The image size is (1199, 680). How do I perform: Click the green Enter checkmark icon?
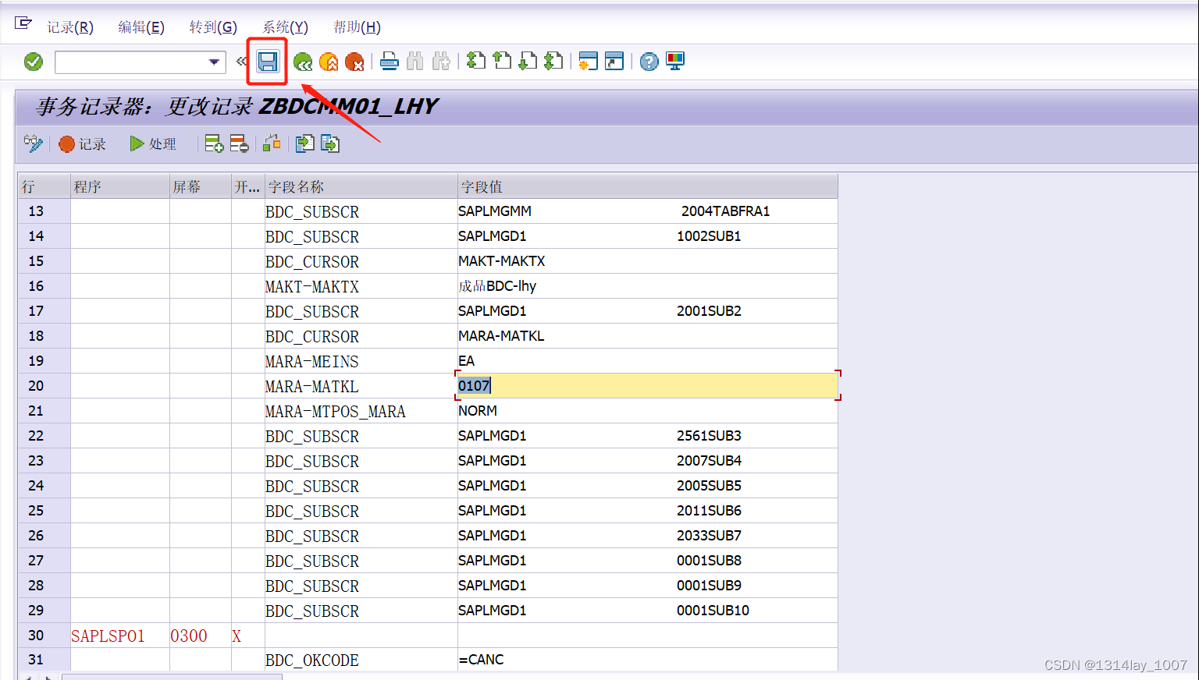coord(34,62)
